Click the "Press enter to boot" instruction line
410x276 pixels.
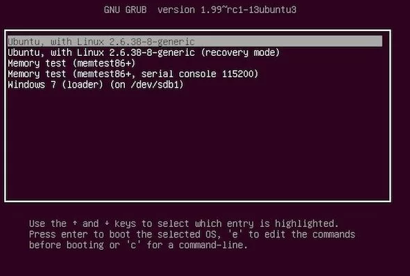(80, 235)
